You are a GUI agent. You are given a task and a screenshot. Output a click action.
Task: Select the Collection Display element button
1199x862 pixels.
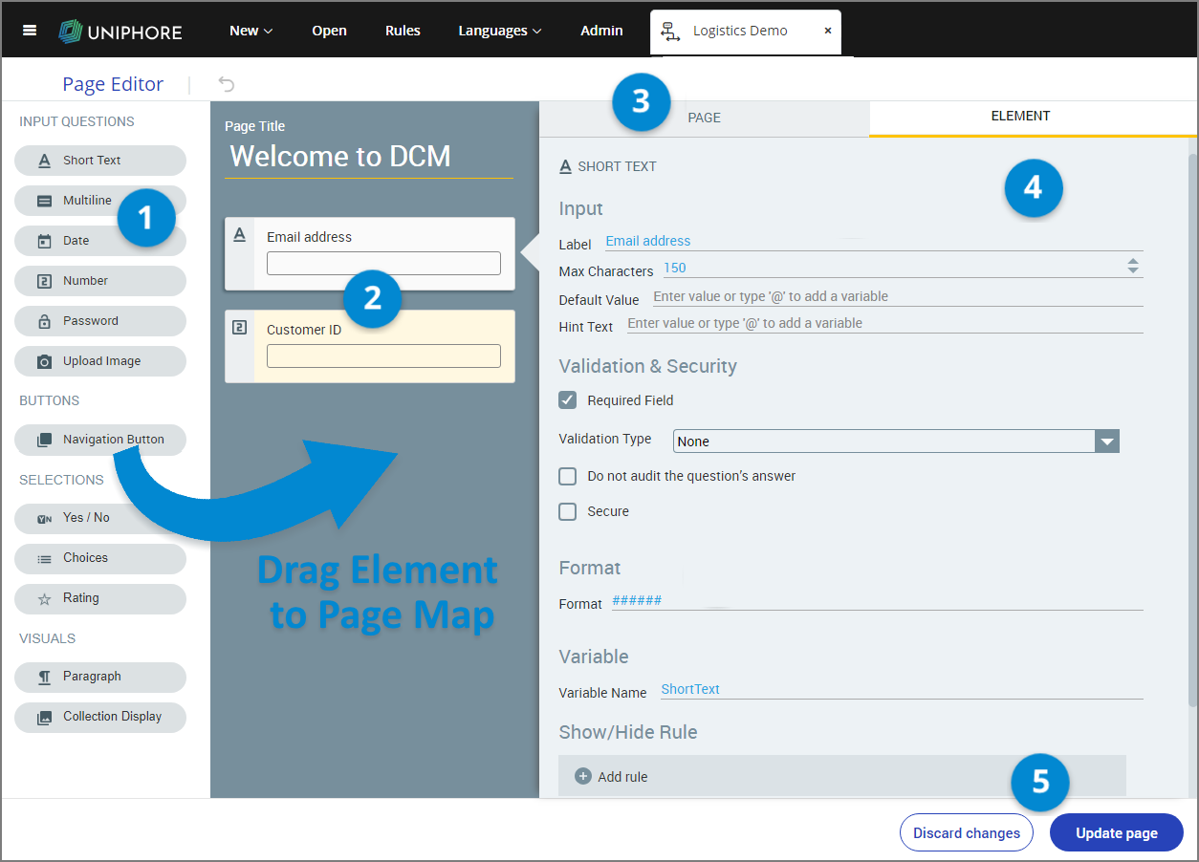100,717
